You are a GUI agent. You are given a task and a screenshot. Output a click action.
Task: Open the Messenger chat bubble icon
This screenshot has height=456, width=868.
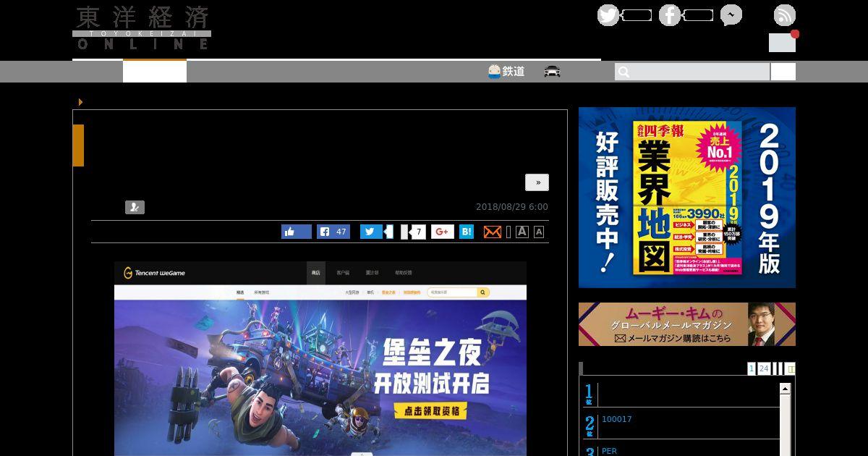[x=731, y=15]
